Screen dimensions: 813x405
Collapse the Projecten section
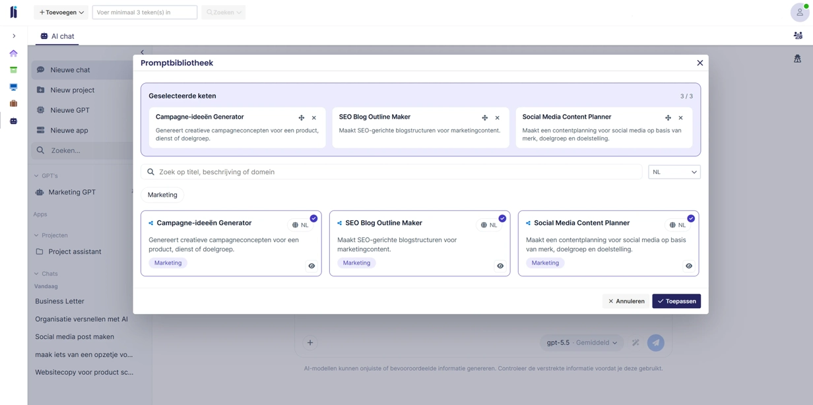point(51,235)
